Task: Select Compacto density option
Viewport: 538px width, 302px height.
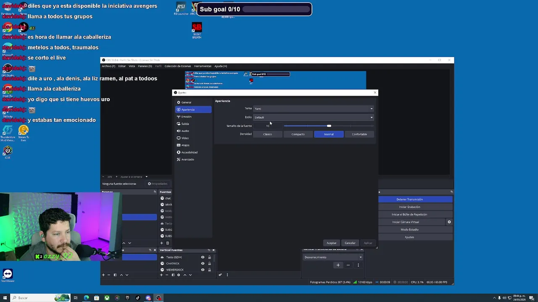Action: 298,134
